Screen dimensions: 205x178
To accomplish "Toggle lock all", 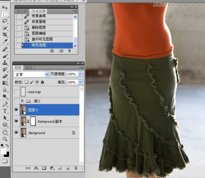I will (42, 82).
